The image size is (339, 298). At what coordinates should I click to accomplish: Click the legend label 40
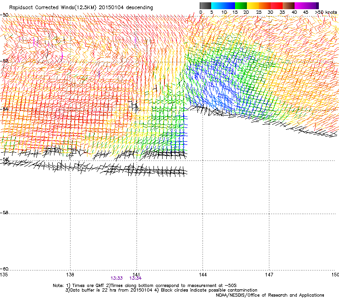294,12
